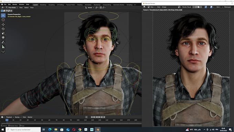The image size is (234, 132).
Task: Switch to the Compositing workspace tab
Action: [x=107, y=5]
